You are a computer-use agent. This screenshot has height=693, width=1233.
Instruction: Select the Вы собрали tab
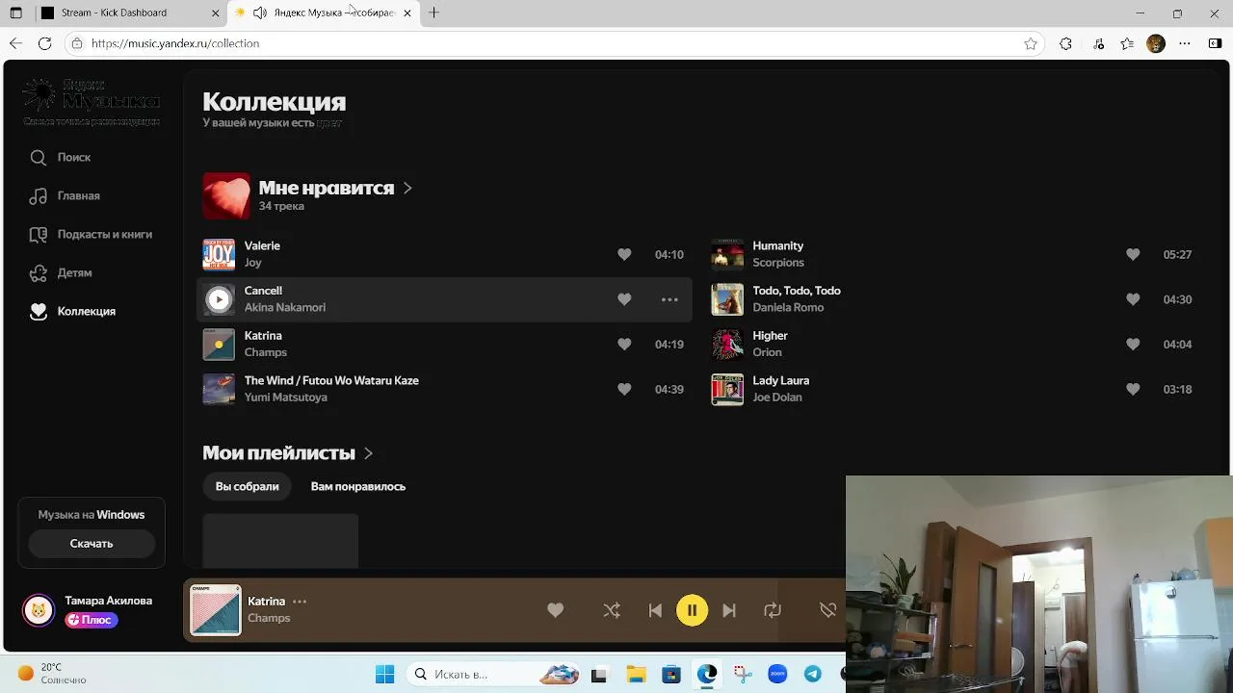click(x=248, y=486)
